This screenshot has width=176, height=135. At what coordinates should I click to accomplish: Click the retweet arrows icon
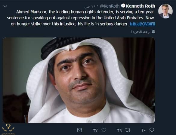click(128, 130)
